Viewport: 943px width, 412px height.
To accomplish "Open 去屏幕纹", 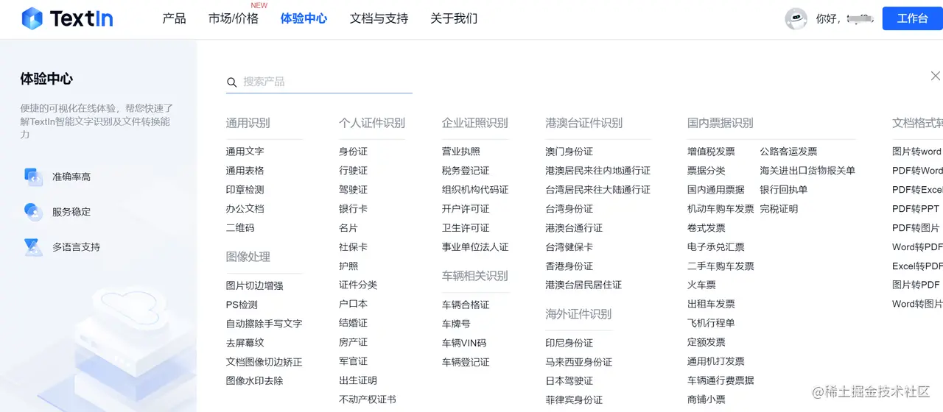I will click(245, 343).
